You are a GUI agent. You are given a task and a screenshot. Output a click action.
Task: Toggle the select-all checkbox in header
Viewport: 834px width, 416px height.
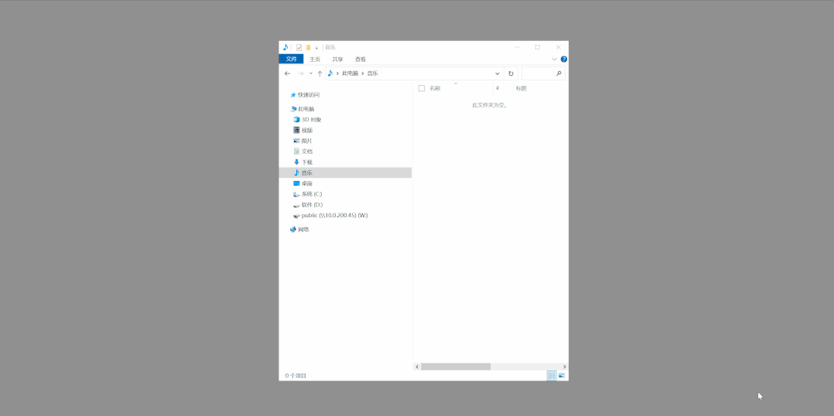[421, 88]
